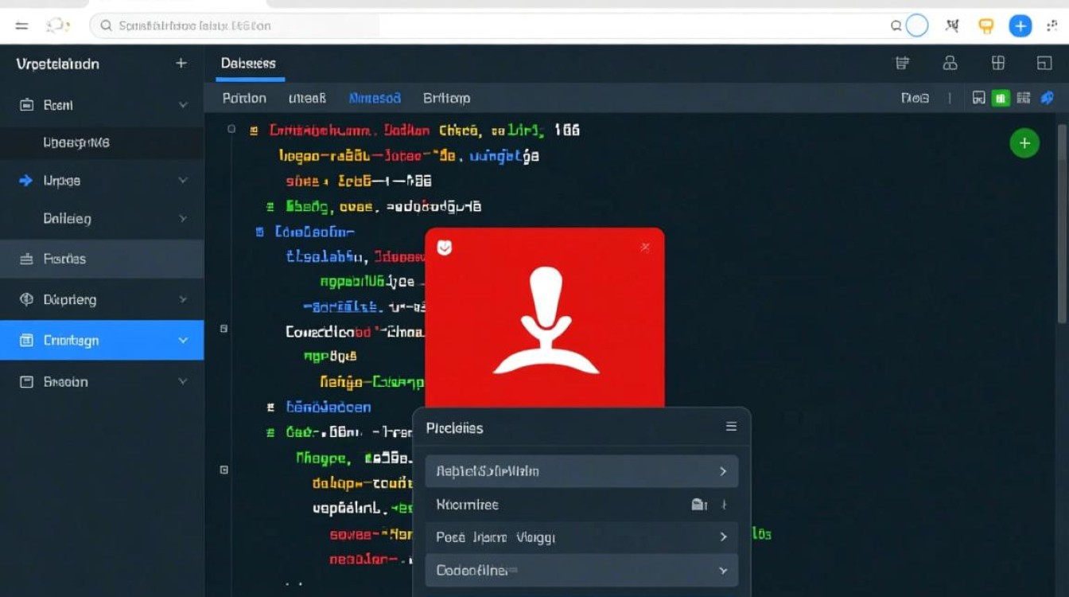Screen dimensions: 1069x597
Task: Click the blue arrow icon beside Urpge
Action: click(x=26, y=181)
